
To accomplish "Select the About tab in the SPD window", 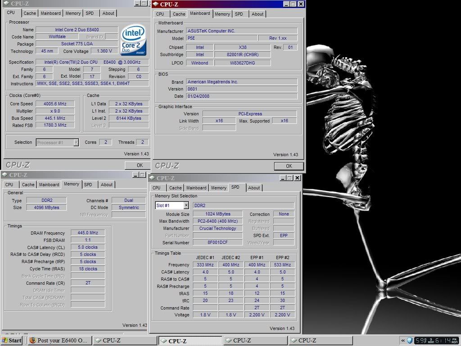I will pyautogui.click(x=254, y=188).
